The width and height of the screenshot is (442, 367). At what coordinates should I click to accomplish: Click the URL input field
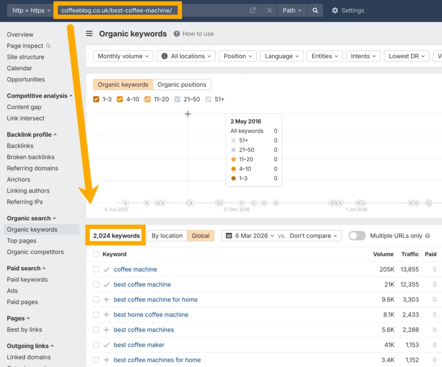pos(150,10)
